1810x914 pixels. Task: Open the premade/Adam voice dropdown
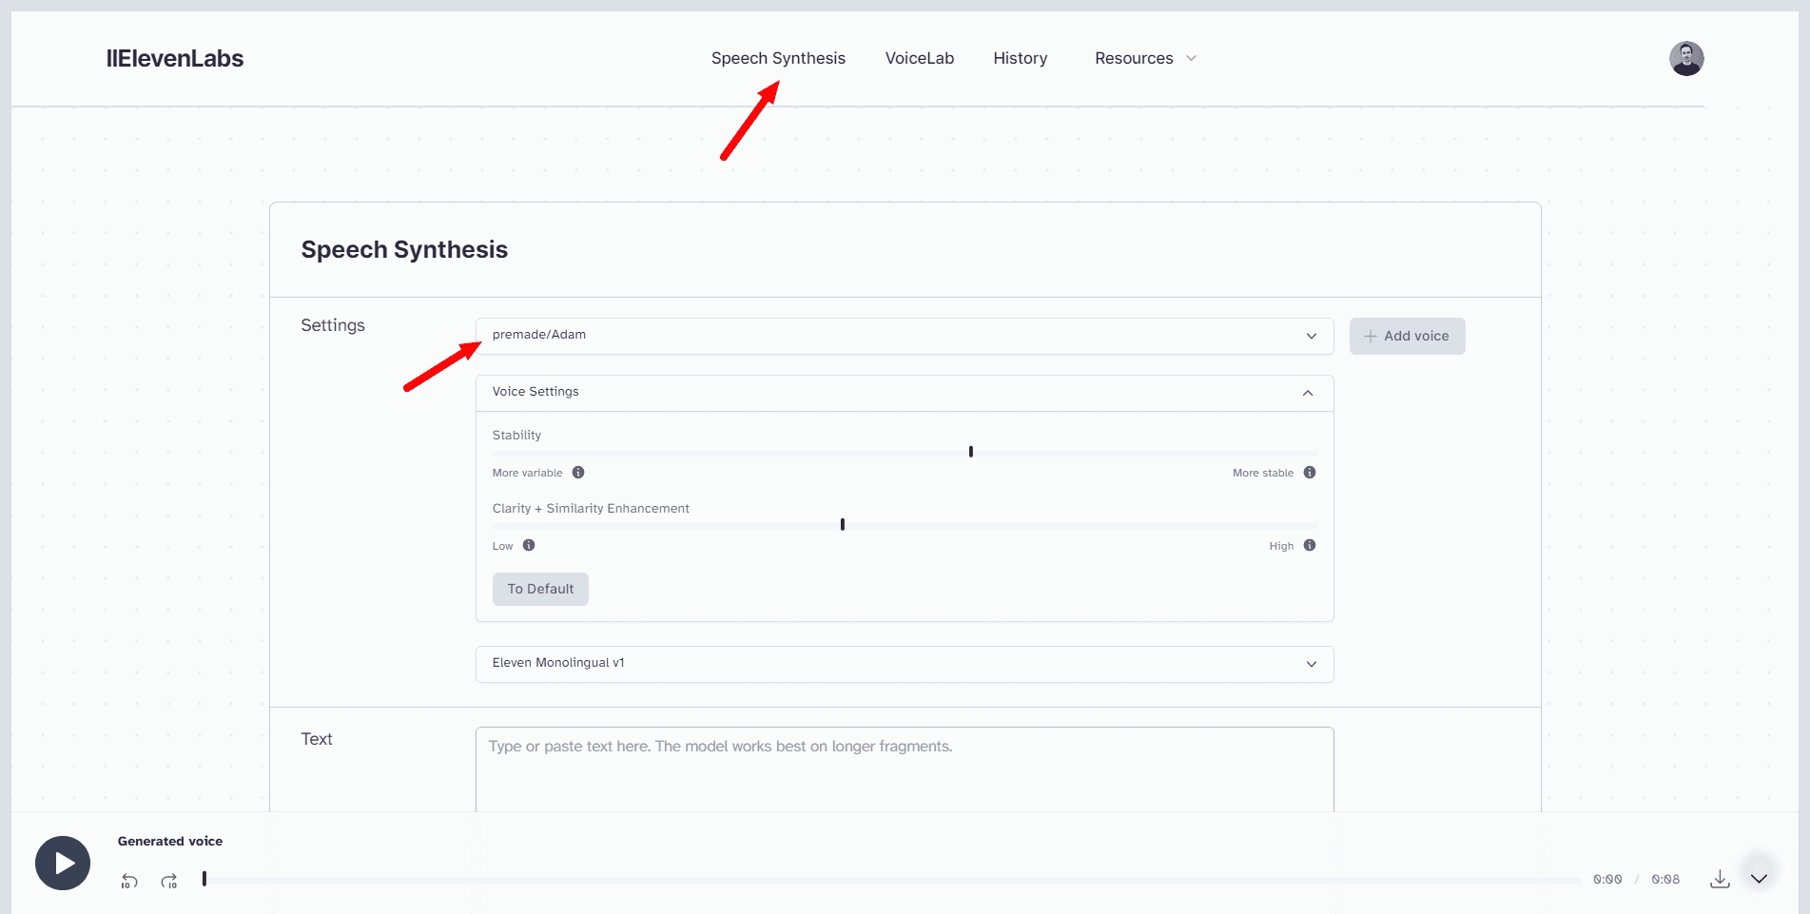pyautogui.click(x=905, y=336)
